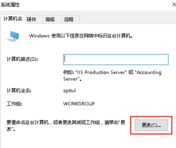Activate the 计算机名 tab
Image resolution: width=176 pixels, height=148 pixels.
click(x=13, y=19)
